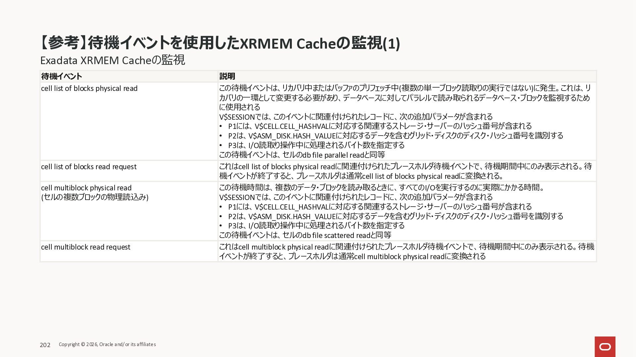Select the 待機イベント column header
Image resolution: width=636 pixels, height=357 pixels.
[62, 76]
